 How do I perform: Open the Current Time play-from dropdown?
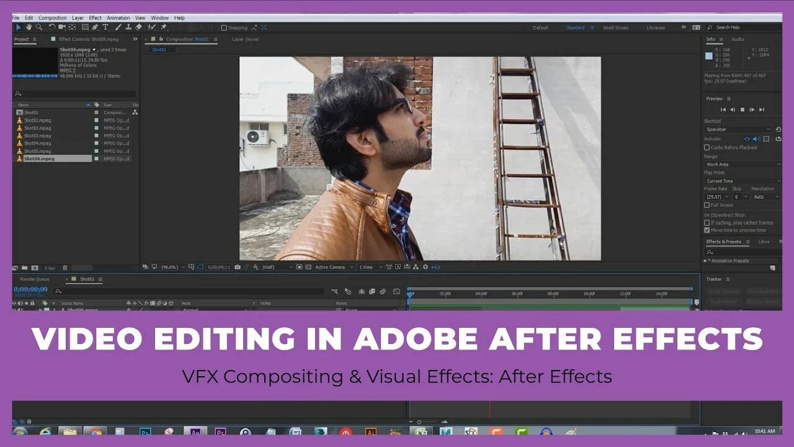743,181
